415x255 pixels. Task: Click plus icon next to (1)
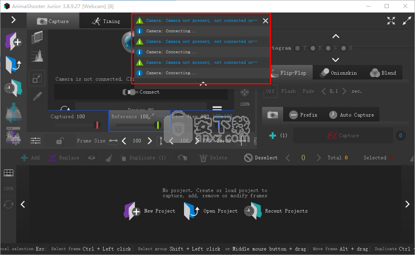click(x=273, y=136)
